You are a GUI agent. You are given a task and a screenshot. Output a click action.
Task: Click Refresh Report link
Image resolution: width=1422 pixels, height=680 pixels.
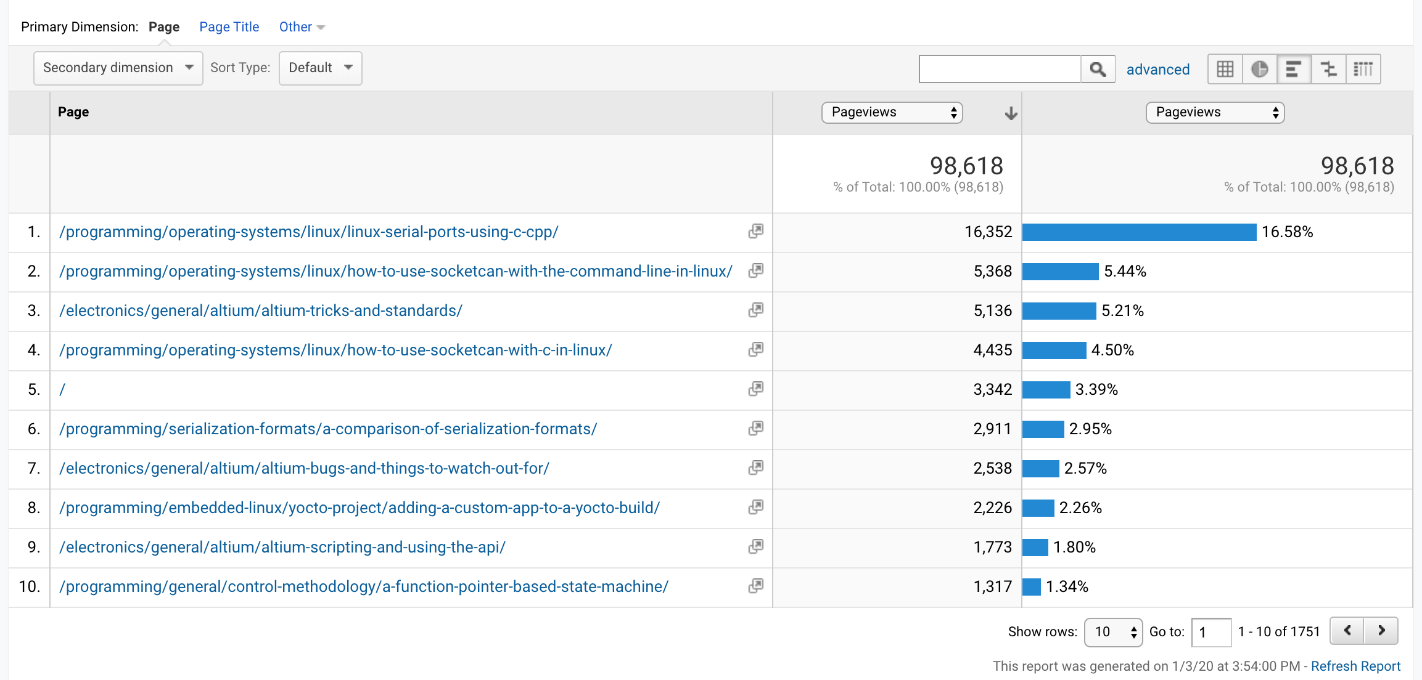pos(1355,666)
